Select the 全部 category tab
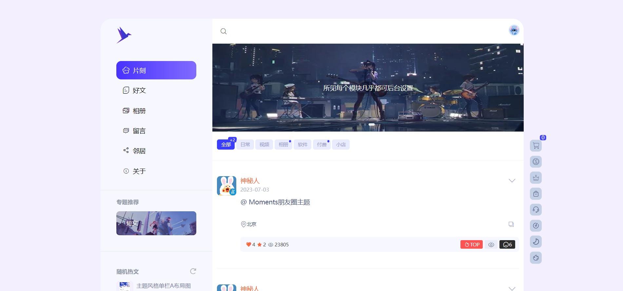Screen dimensions: 623x291 pyautogui.click(x=226, y=144)
